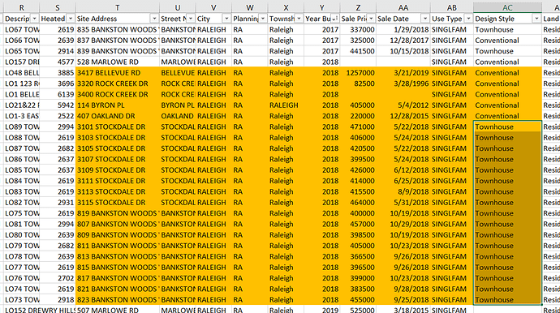Open the Site Address filter dropdown
Viewport: 560px width, 313px height.
click(x=154, y=19)
